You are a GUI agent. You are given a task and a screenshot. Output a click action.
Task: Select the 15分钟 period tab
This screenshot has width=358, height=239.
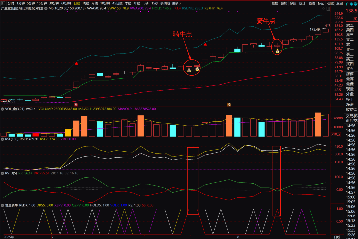(42, 3)
